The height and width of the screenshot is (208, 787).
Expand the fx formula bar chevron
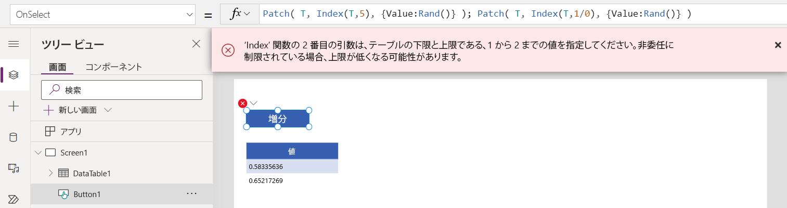pyautogui.click(x=247, y=14)
